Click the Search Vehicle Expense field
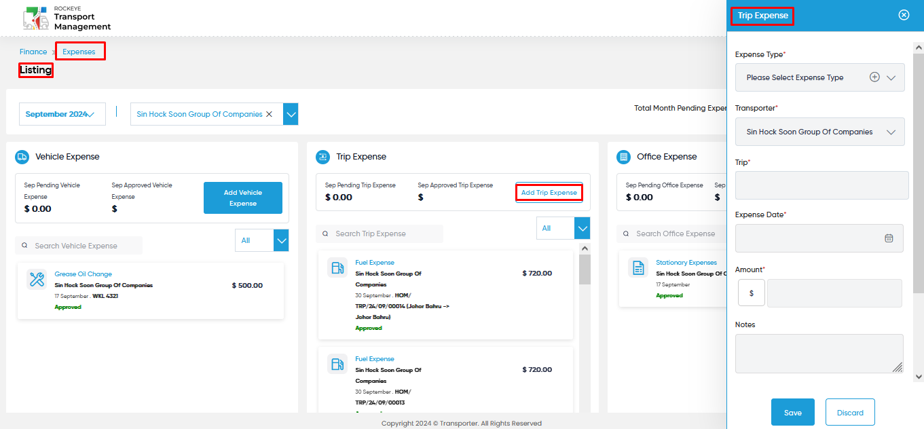Viewport: 924px width, 429px height. [x=79, y=246]
